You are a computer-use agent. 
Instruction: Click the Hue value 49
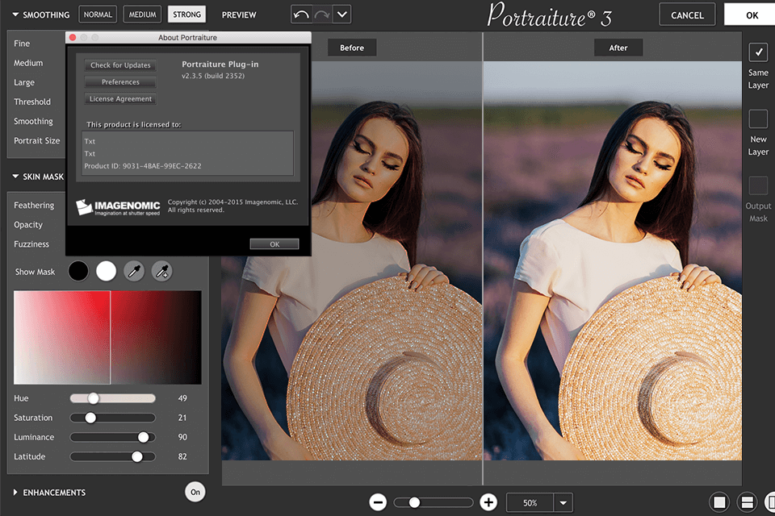[x=182, y=398]
